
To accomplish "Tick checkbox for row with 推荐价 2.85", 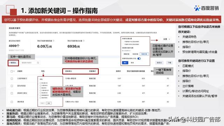I will pos(12,93).
